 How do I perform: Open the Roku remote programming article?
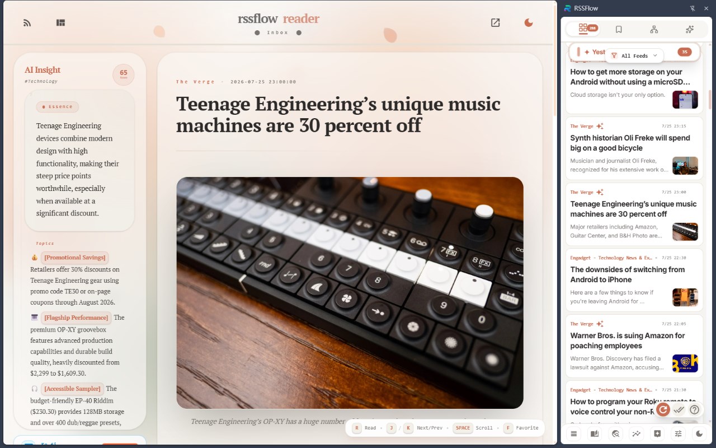point(634,402)
